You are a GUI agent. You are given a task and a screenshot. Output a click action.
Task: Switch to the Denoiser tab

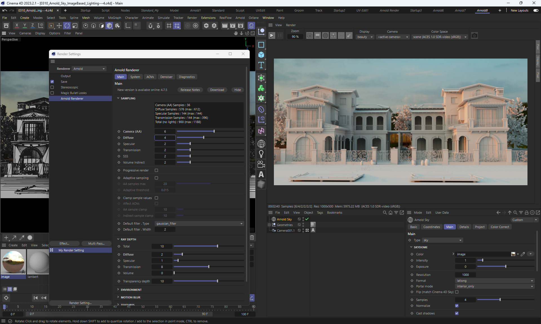click(166, 77)
